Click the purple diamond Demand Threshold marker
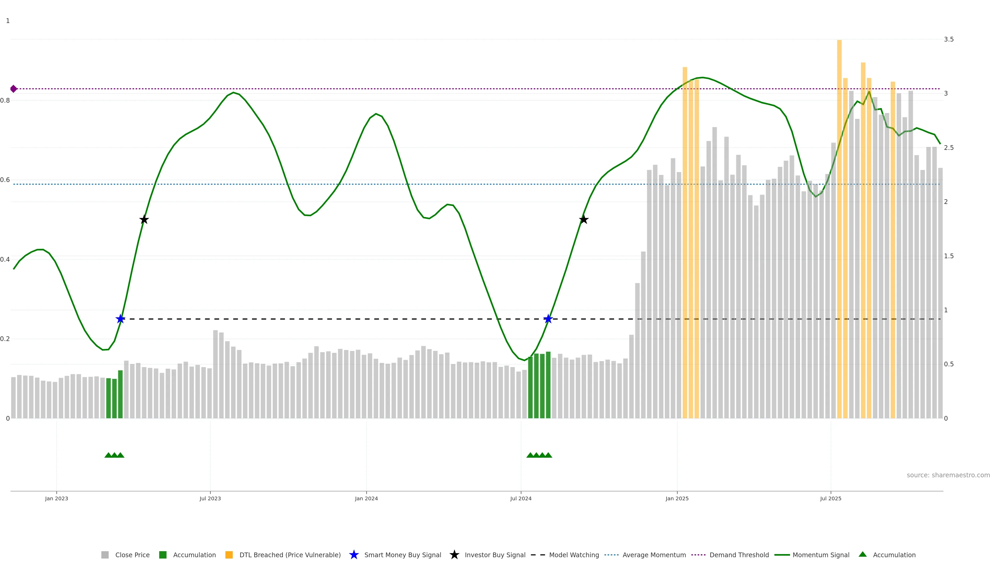The width and height of the screenshot is (1003, 564). tap(14, 89)
